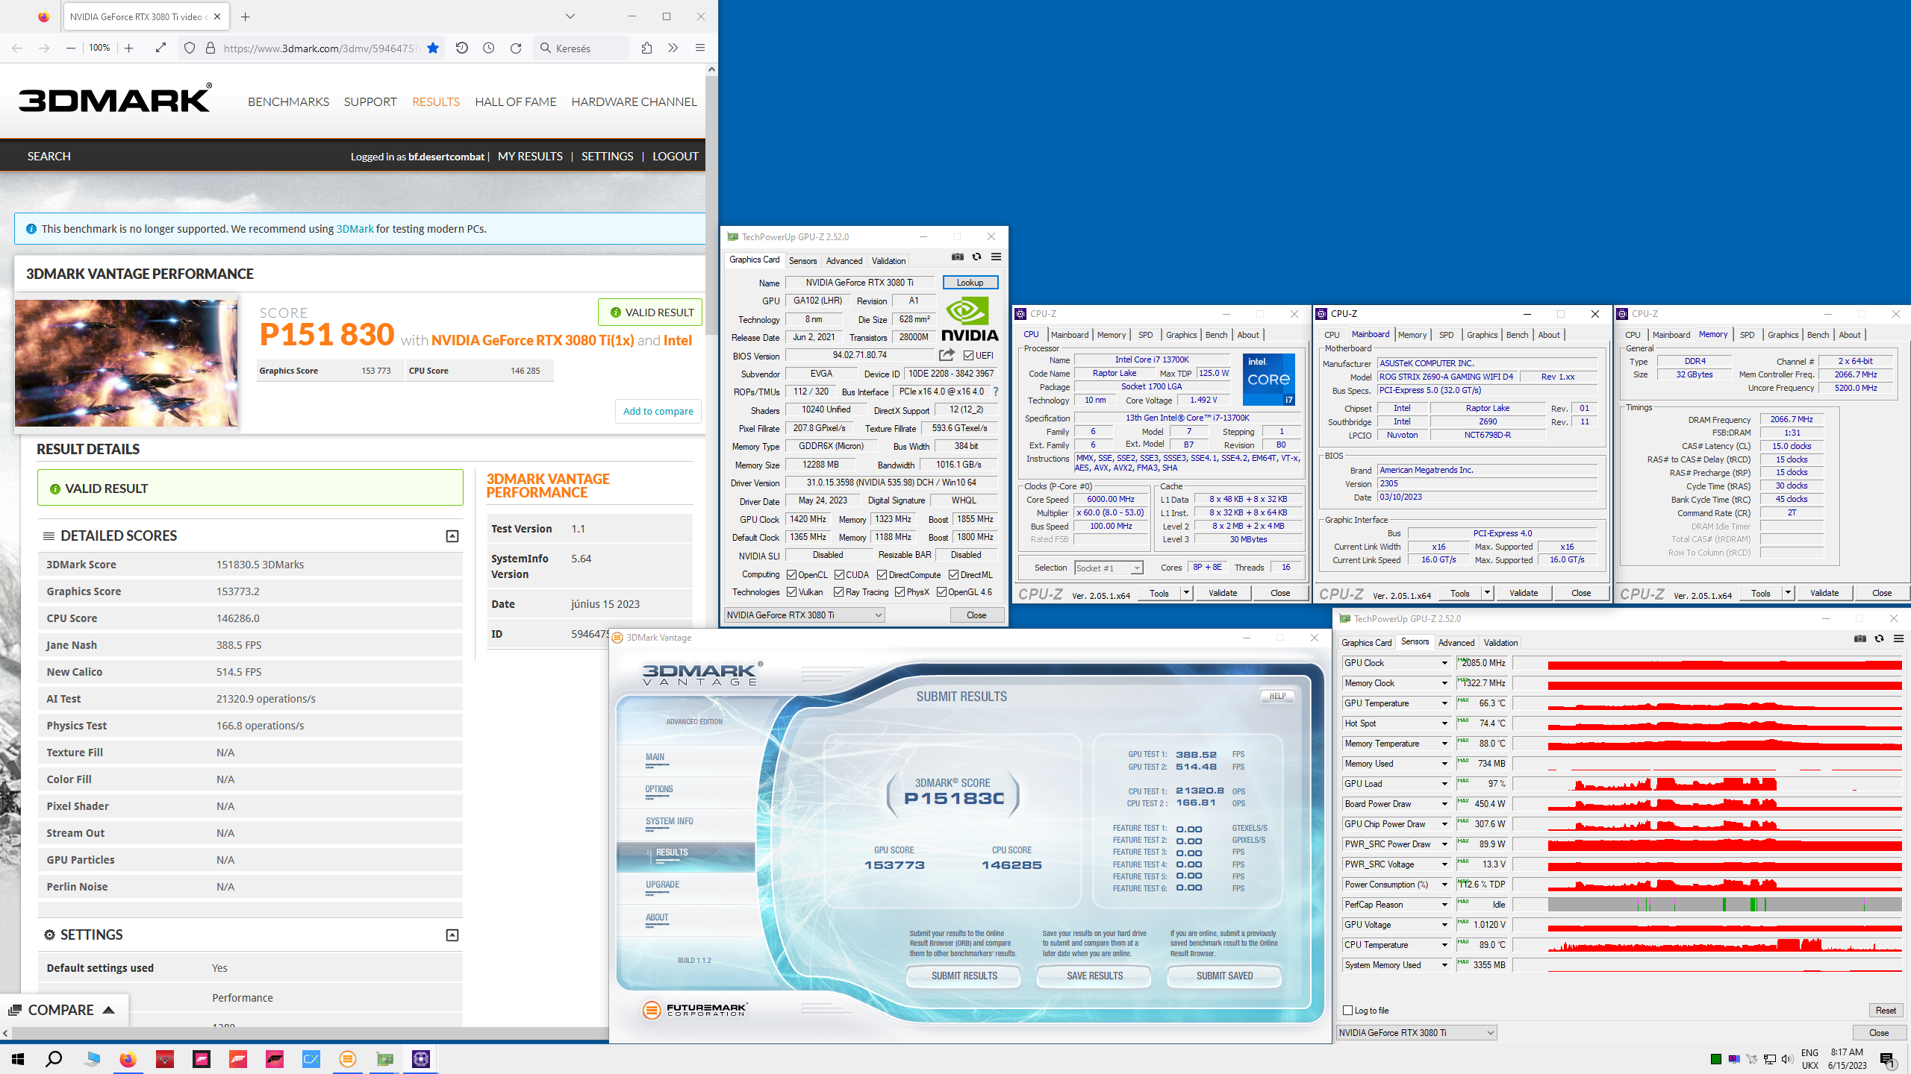Image resolution: width=1911 pixels, height=1074 pixels.
Task: Click shield tracking protection icon
Action: pyautogui.click(x=190, y=48)
